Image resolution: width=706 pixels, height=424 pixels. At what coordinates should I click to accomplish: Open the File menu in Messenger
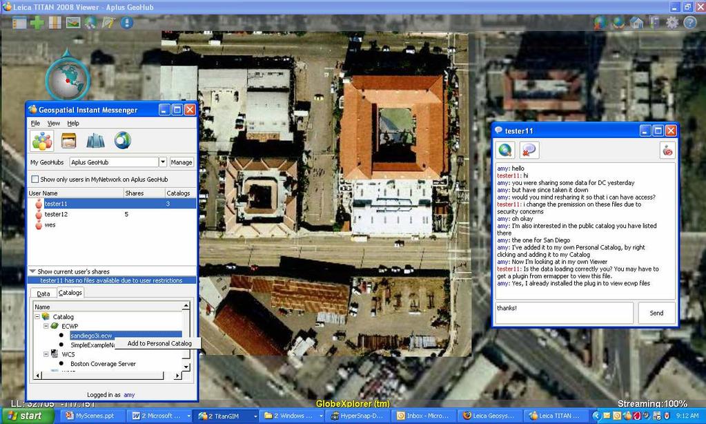click(35, 124)
